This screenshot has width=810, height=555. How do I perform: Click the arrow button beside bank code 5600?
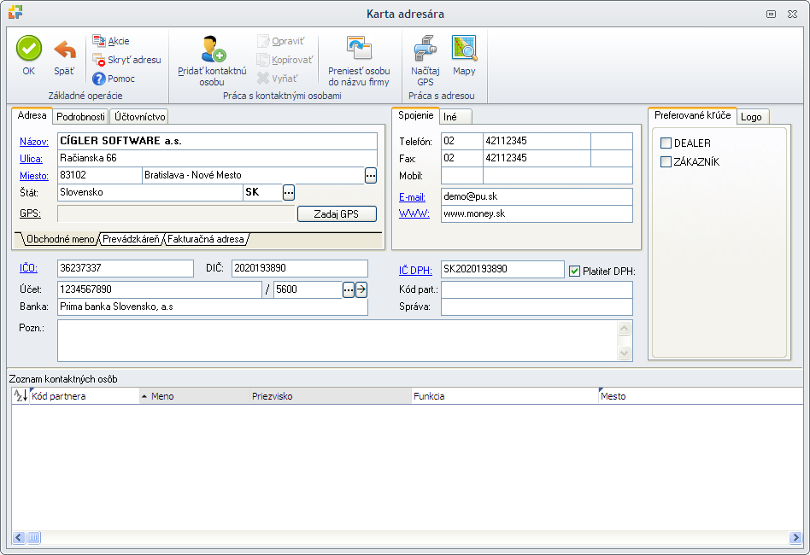[361, 289]
